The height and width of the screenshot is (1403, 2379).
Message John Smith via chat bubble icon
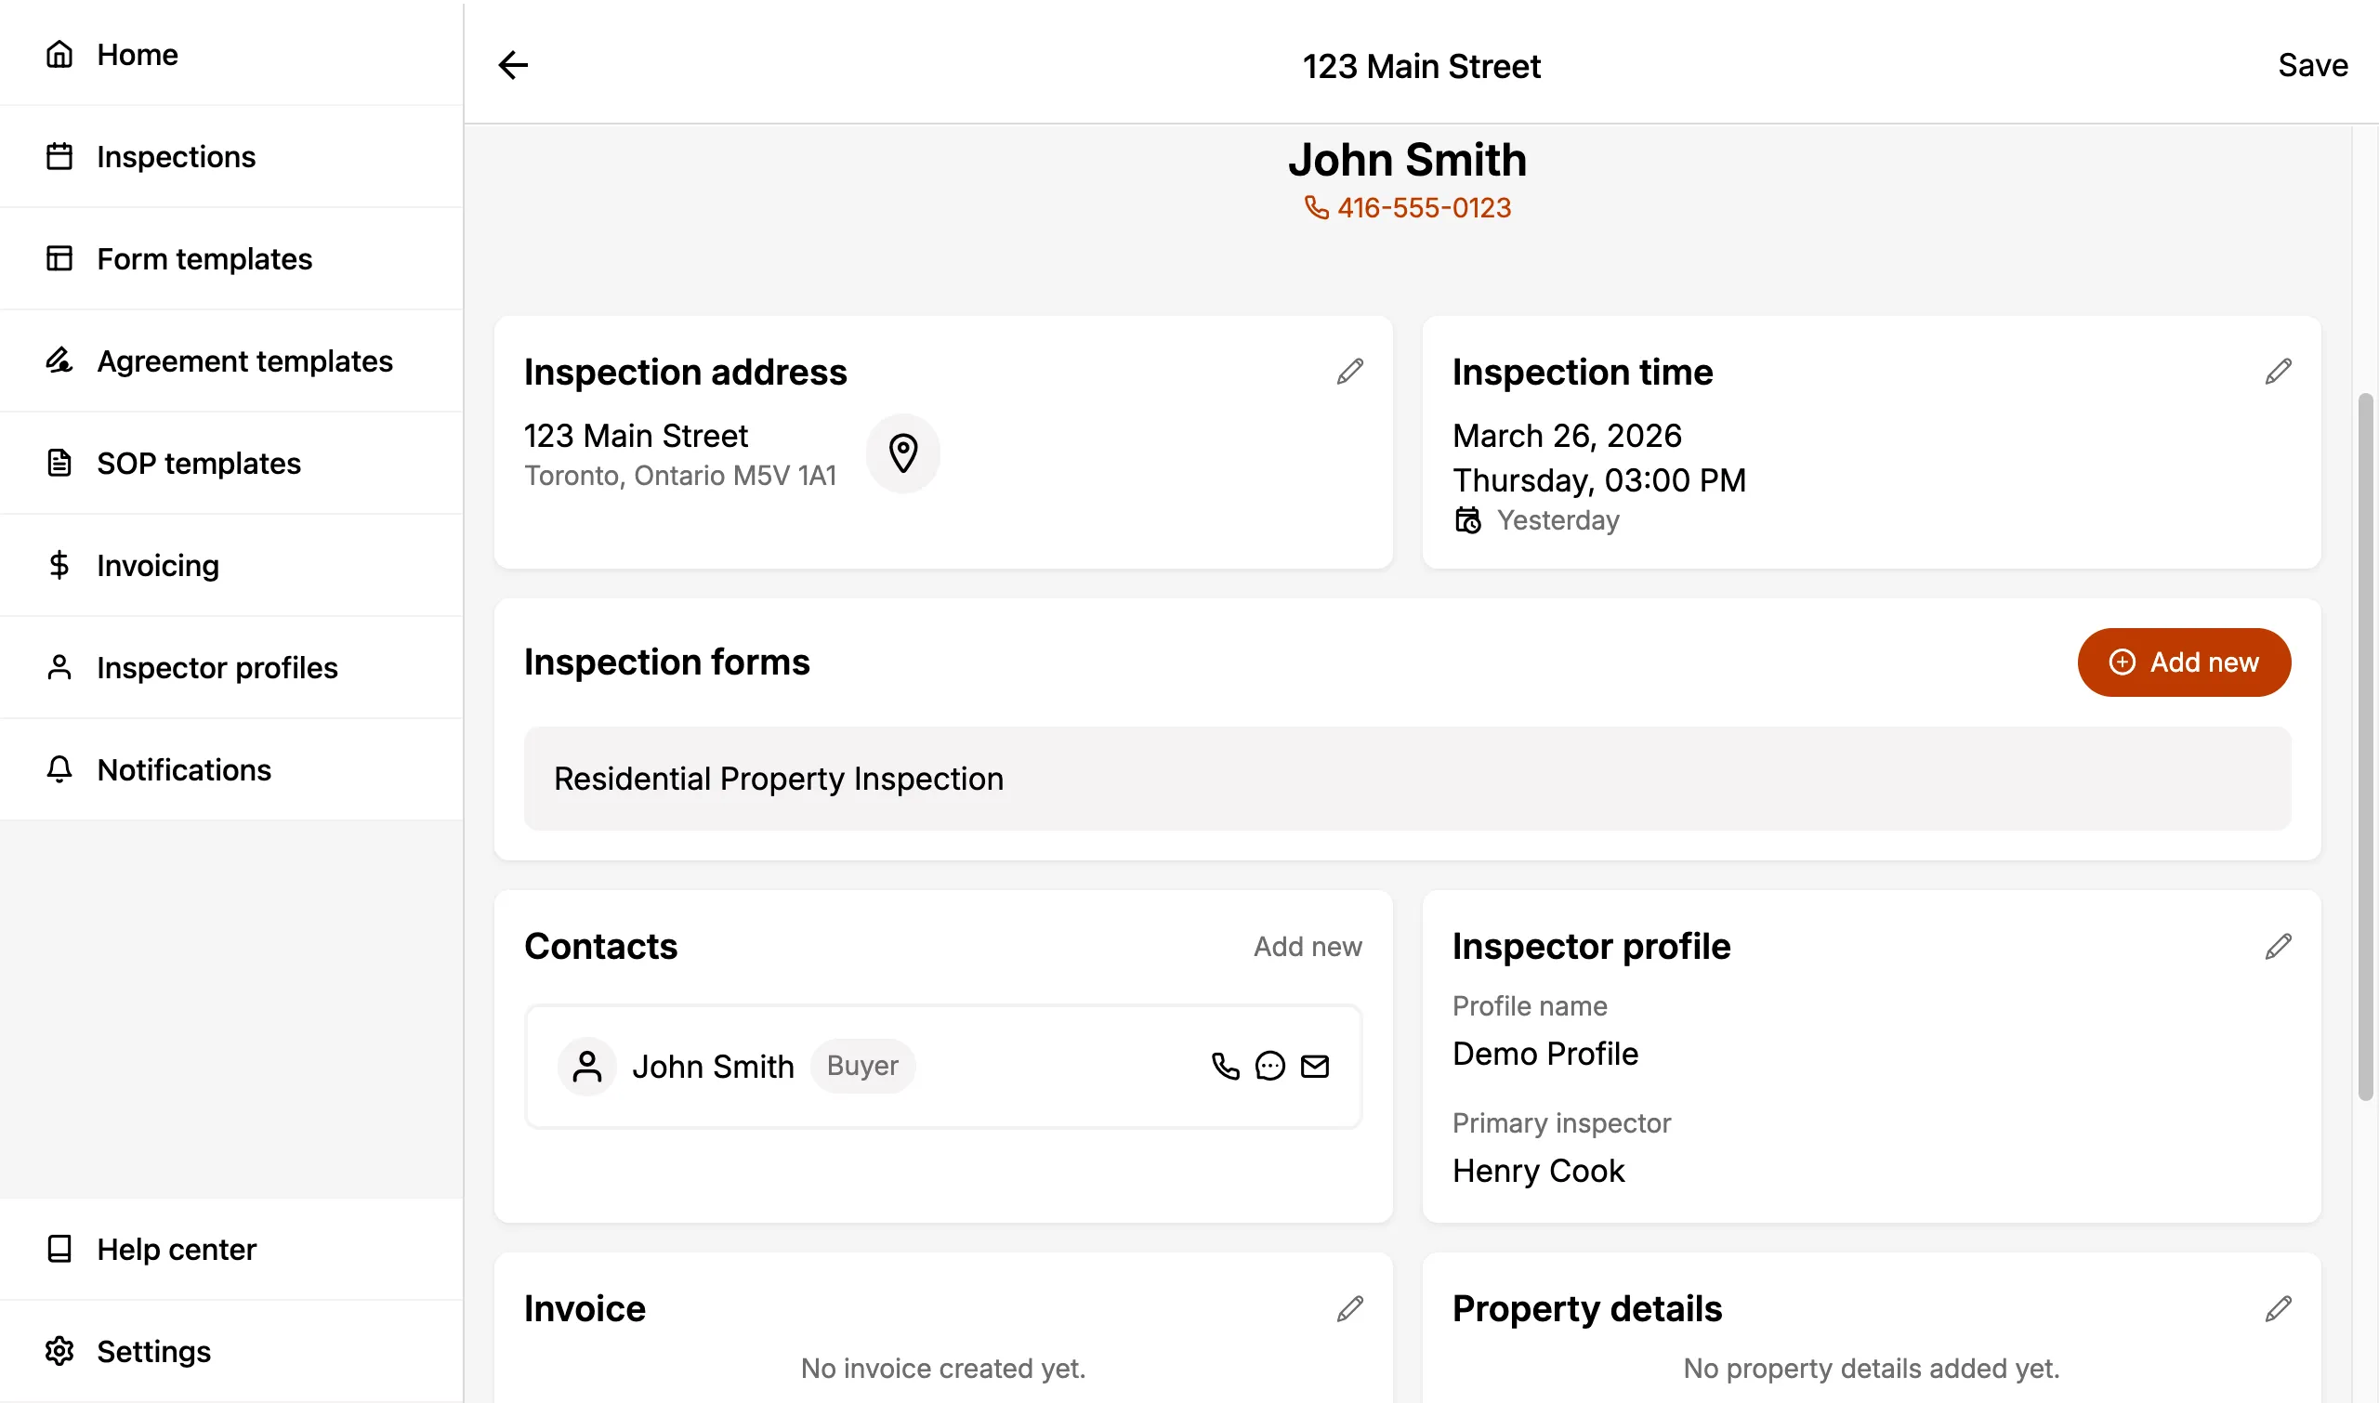pyautogui.click(x=1269, y=1067)
